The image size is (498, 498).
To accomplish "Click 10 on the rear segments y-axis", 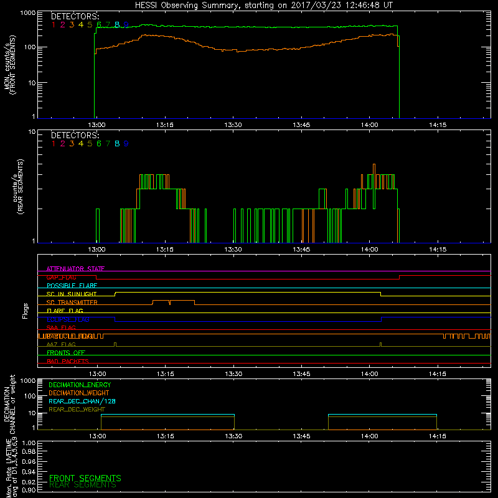I will tap(32, 131).
